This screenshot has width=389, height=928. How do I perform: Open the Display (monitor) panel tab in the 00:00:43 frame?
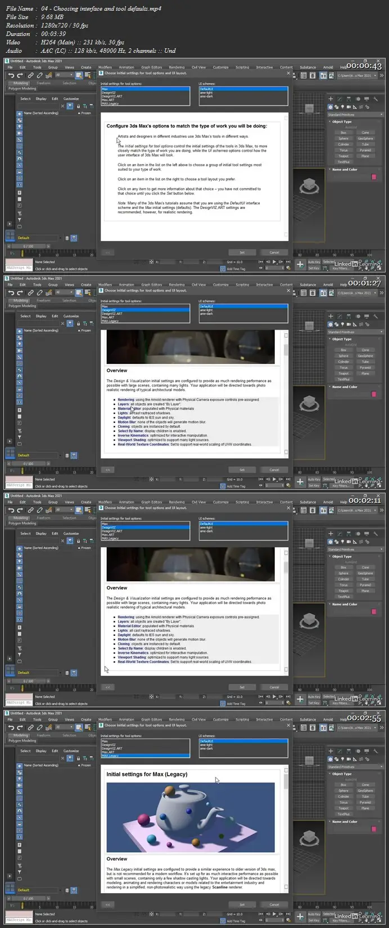[365, 99]
